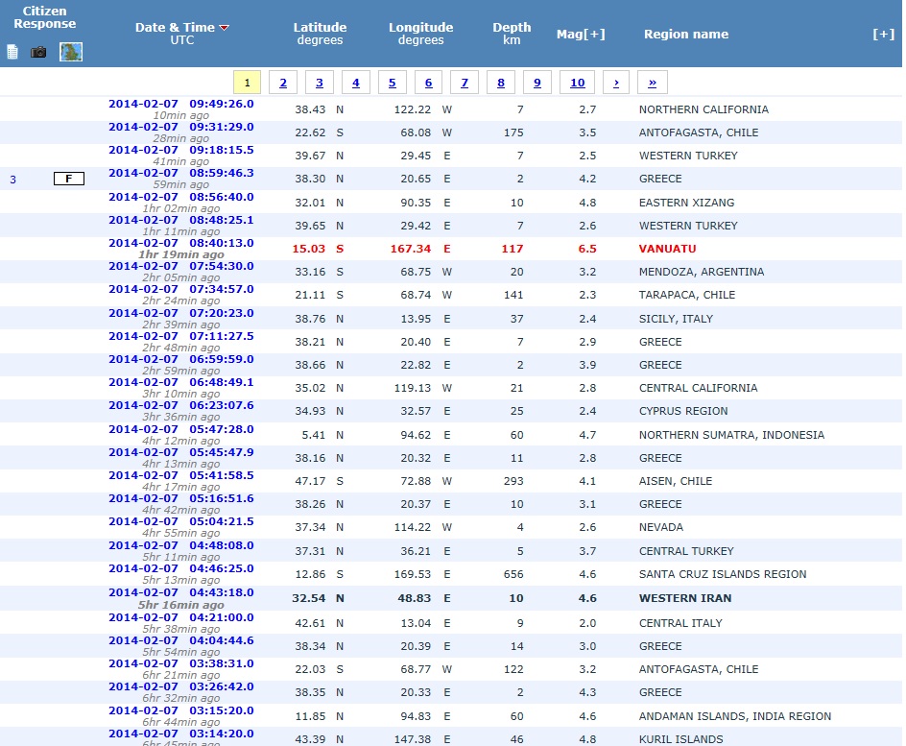The height and width of the screenshot is (746, 906).
Task: Go to results page 2
Action: 283,82
